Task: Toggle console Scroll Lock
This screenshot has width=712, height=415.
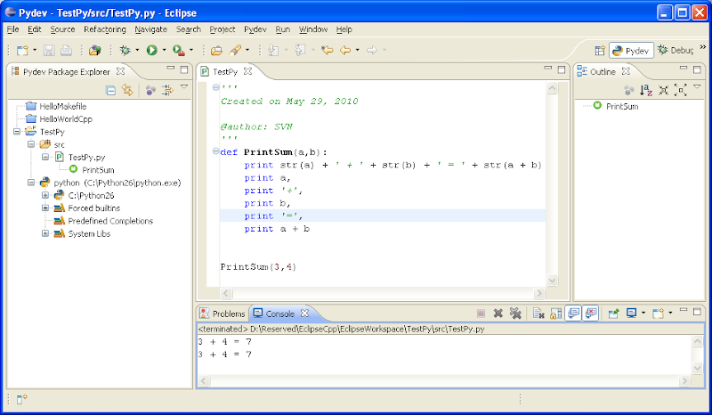Action: pos(555,313)
